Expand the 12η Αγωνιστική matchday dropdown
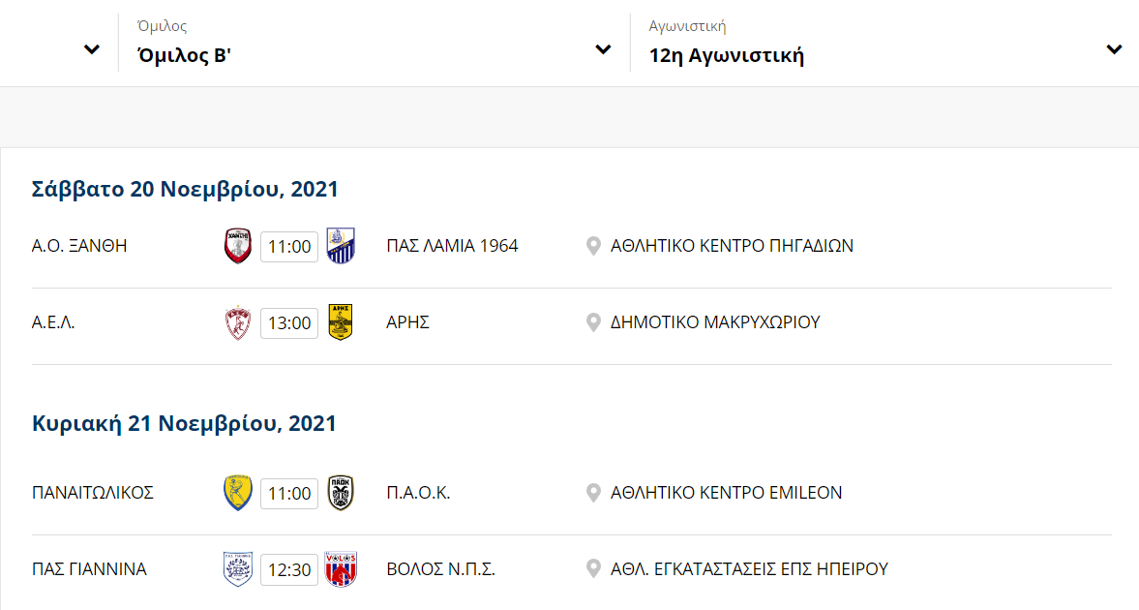This screenshot has height=610, width=1139. coord(884,43)
